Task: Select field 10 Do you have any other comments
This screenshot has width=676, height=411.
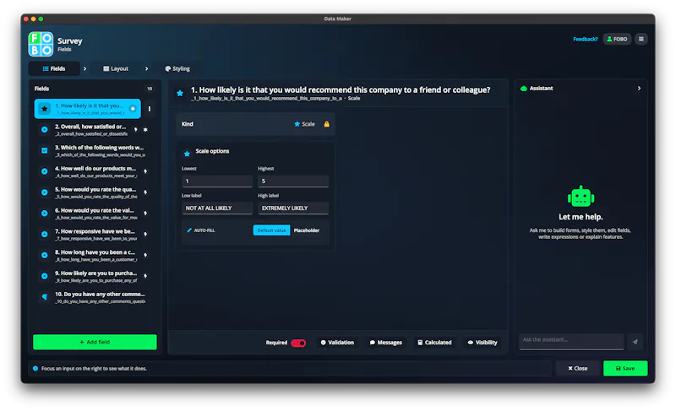Action: click(95, 297)
